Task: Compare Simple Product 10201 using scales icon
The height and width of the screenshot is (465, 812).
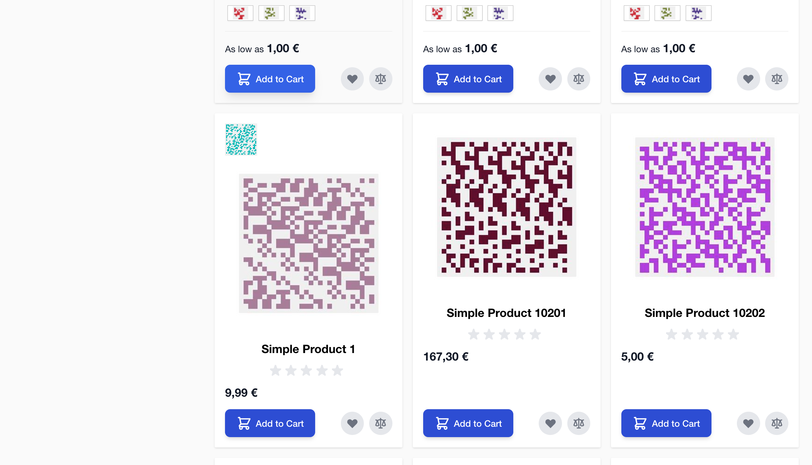Action: pyautogui.click(x=578, y=424)
